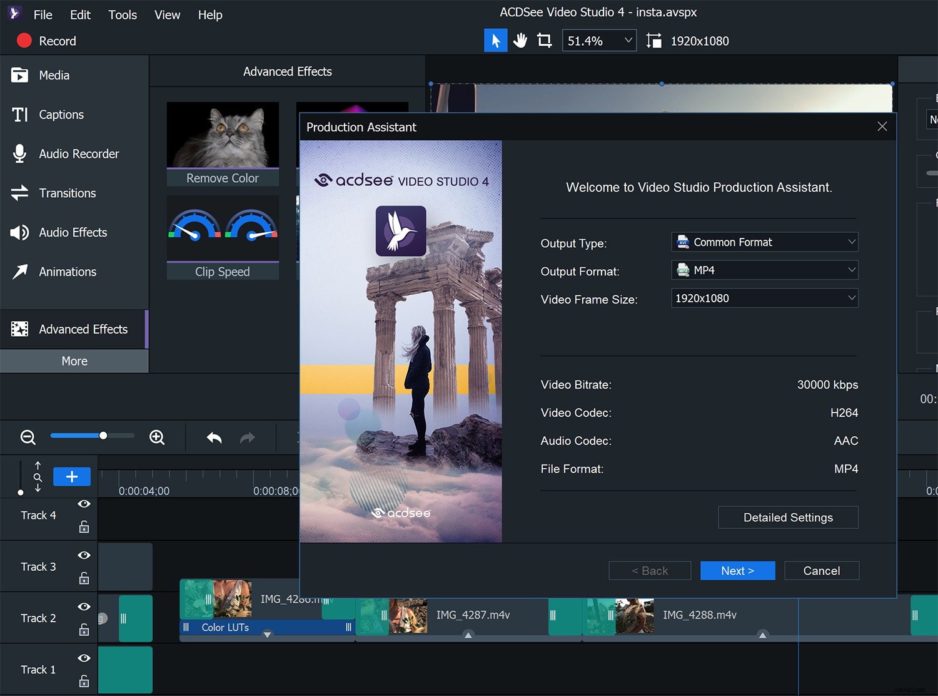The width and height of the screenshot is (938, 696).
Task: Select the crop tool in toolbar
Action: click(x=543, y=39)
